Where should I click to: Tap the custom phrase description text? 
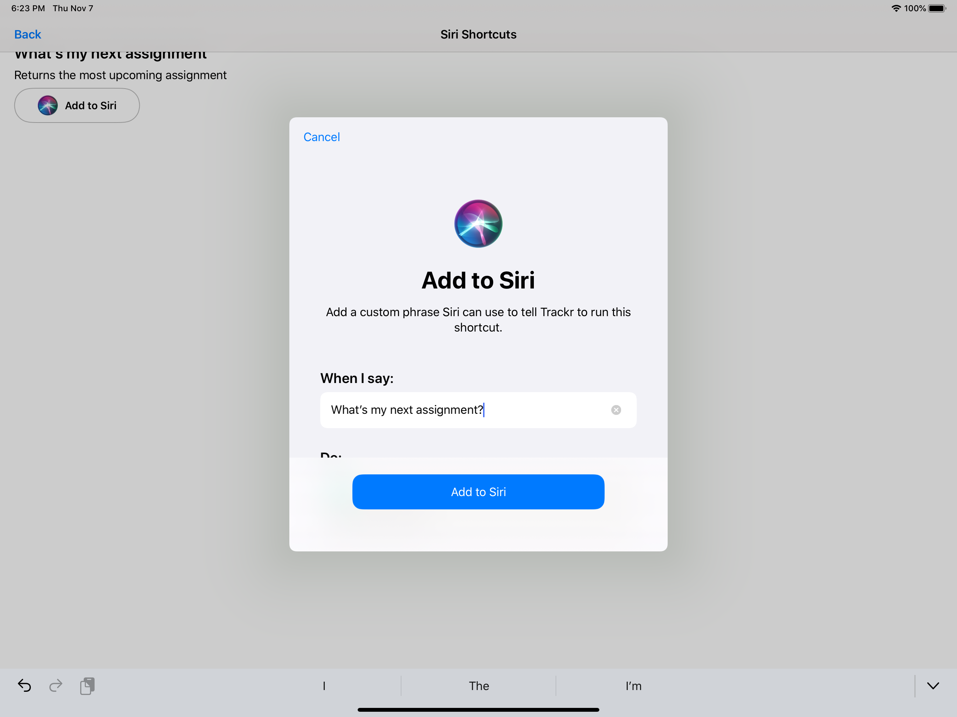pos(478,320)
